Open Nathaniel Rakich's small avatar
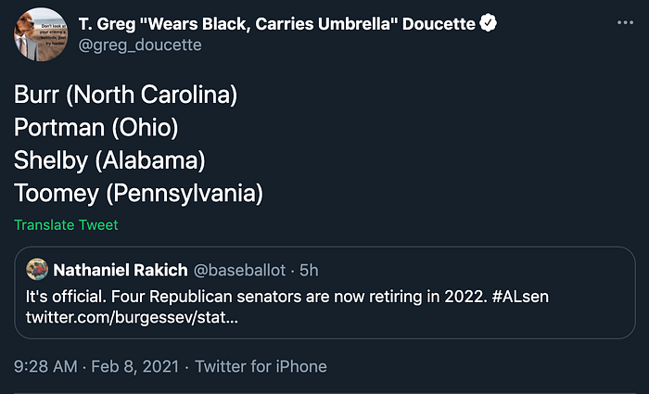Image resolution: width=649 pixels, height=394 pixels. tap(37, 270)
